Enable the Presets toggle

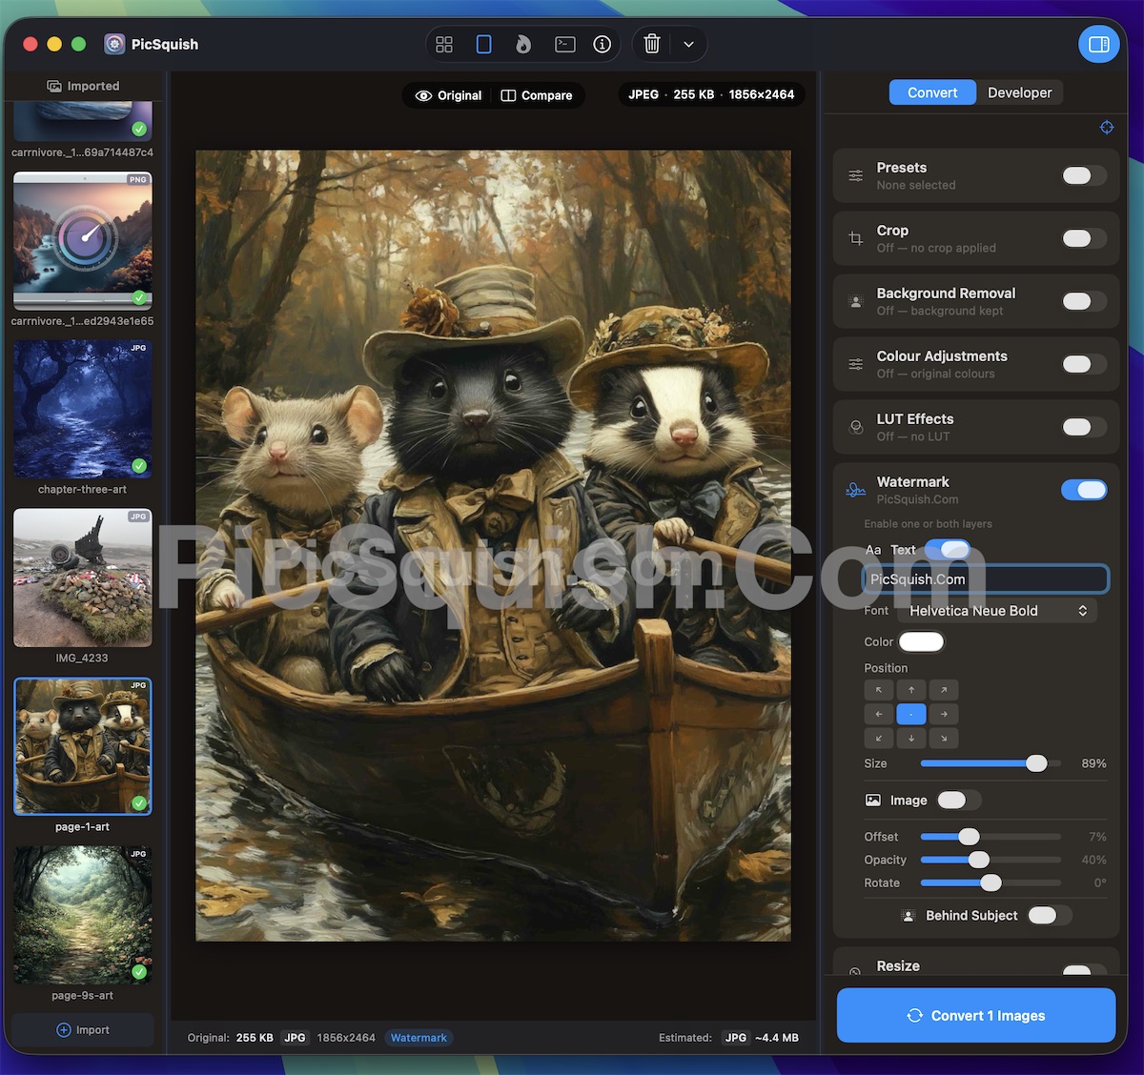pos(1085,175)
